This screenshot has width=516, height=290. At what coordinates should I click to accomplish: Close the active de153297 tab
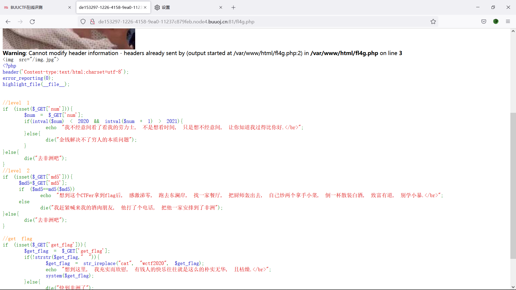145,8
